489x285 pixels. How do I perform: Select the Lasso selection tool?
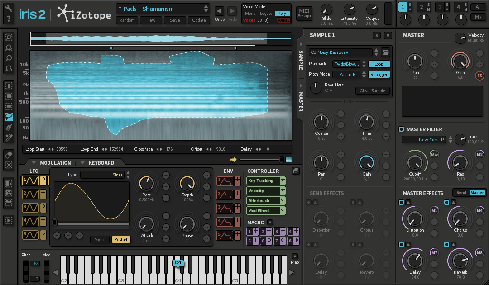(9, 117)
